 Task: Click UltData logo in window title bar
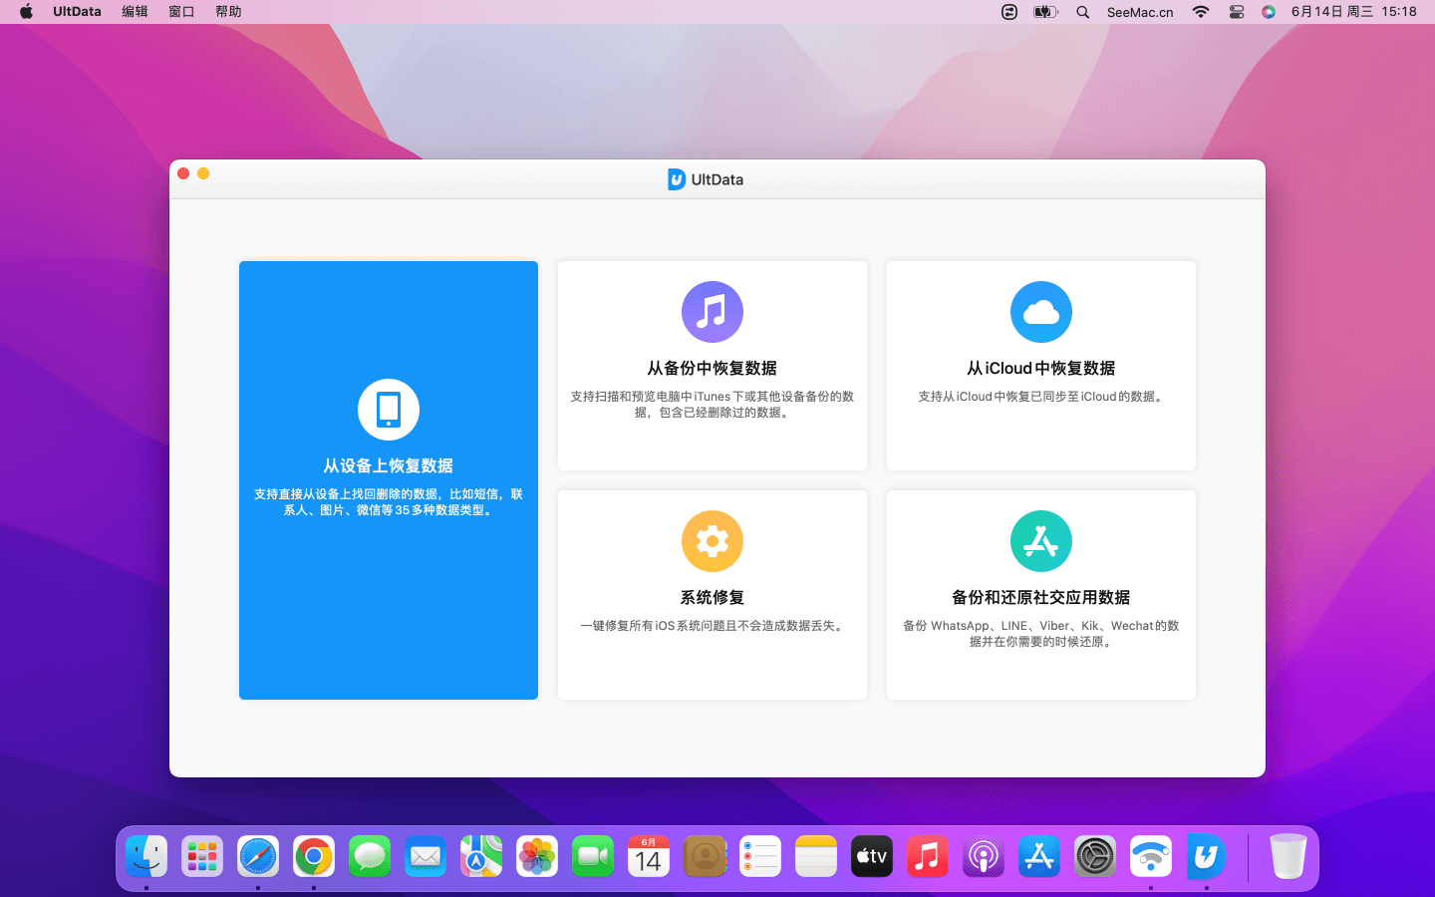coord(677,179)
